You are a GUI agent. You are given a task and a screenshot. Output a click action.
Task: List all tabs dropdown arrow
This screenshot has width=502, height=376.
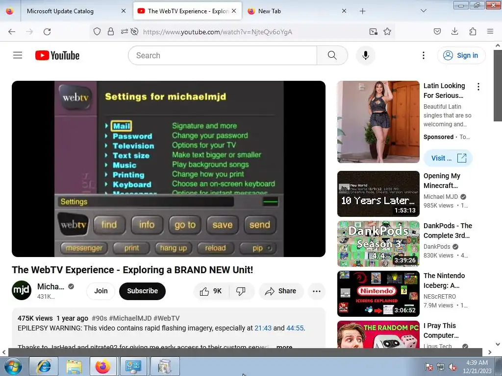point(424,11)
